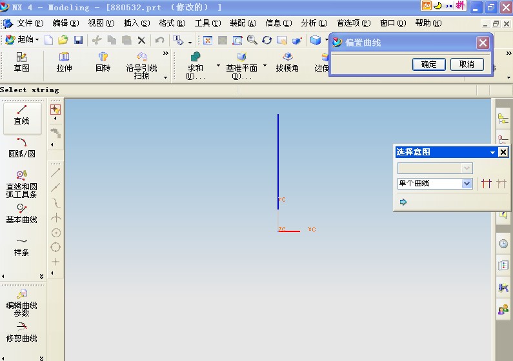Select the blue vertical line in viewport

point(278,162)
